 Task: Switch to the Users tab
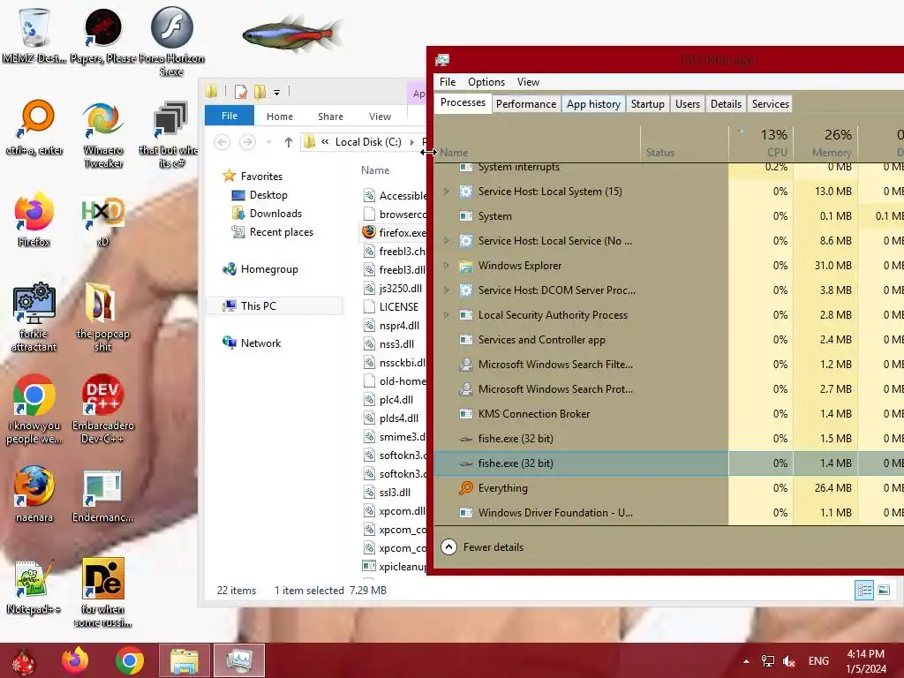click(687, 104)
